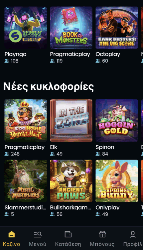
Task: Launch The Dog House Royal Hunt
Action: click(26, 120)
